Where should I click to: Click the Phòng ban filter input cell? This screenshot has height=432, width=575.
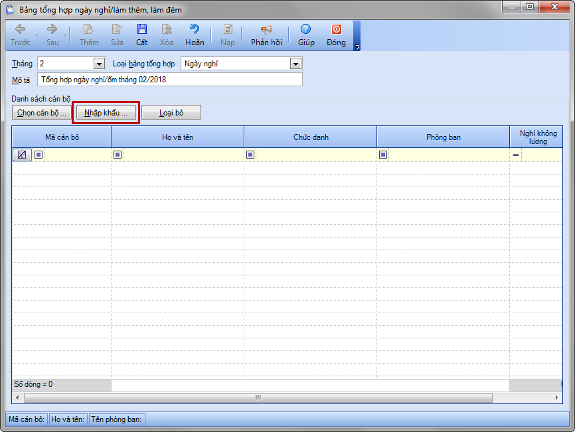tap(449, 155)
